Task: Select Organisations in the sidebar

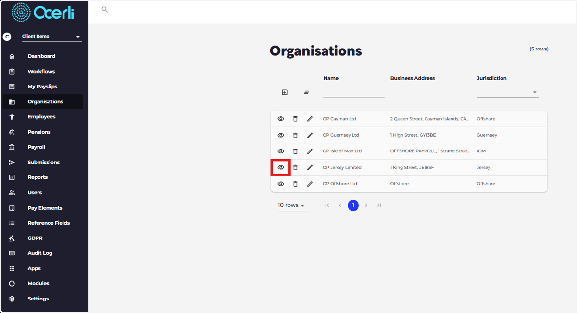Action: [42, 102]
